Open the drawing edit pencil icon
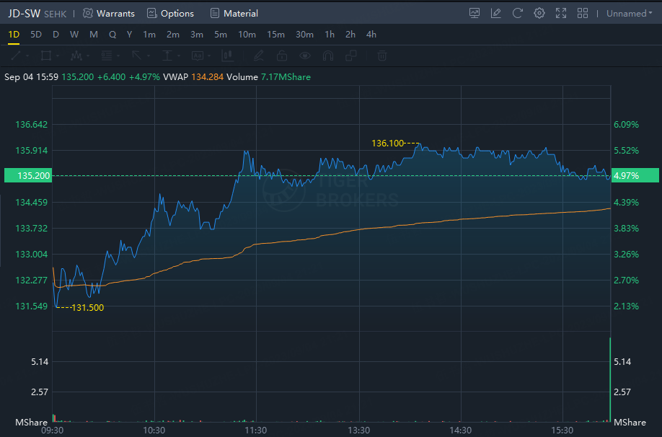The height and width of the screenshot is (437, 662). pyautogui.click(x=495, y=13)
